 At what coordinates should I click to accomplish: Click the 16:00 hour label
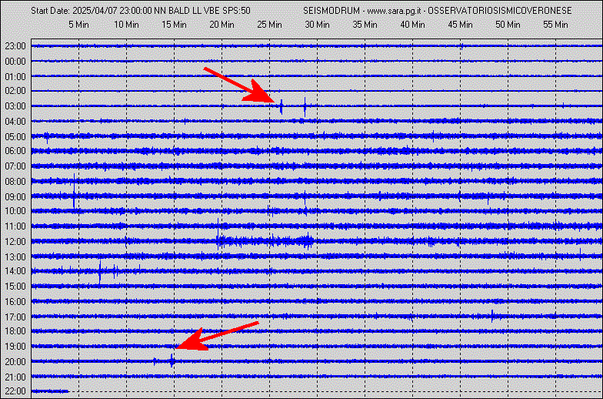coord(15,302)
